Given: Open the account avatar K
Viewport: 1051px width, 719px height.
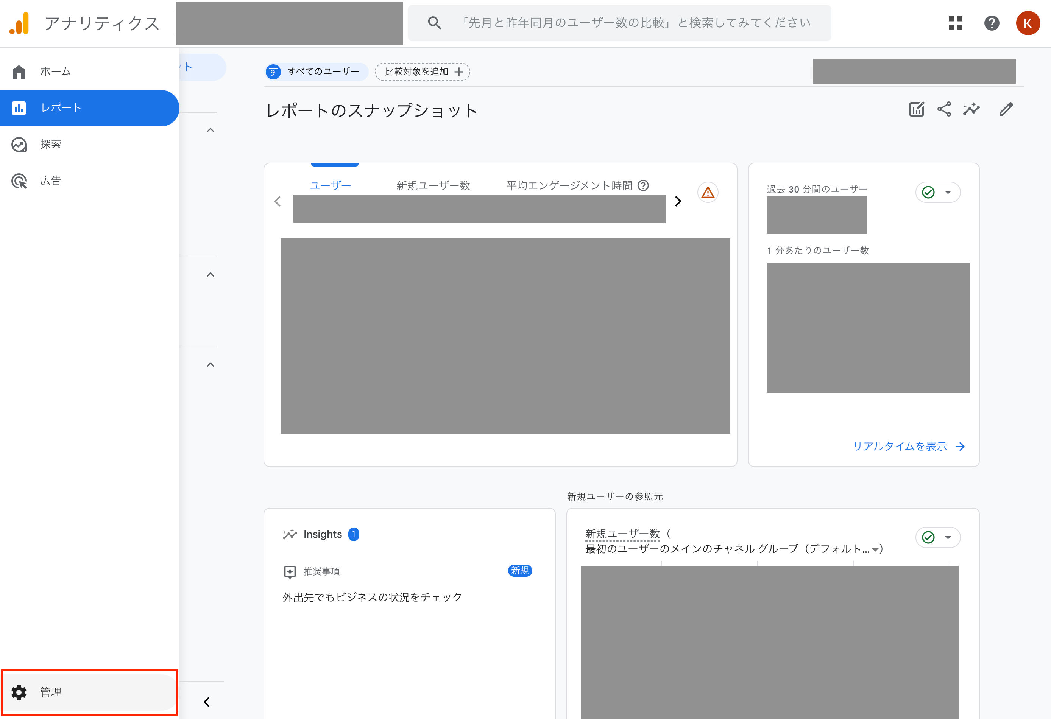Looking at the screenshot, I should click(1028, 23).
